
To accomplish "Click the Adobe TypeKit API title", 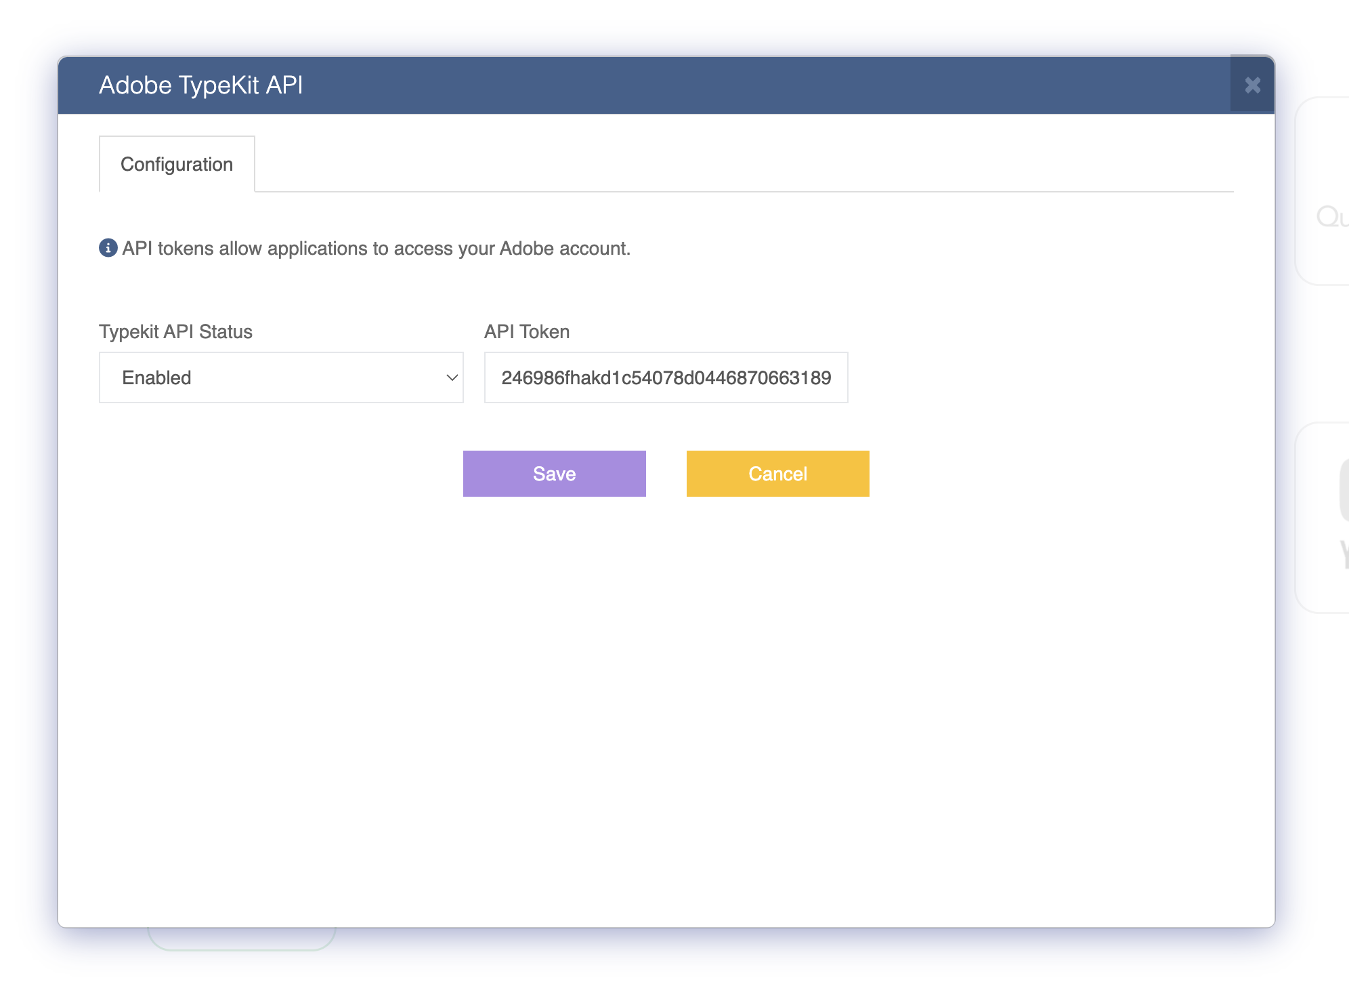I will click(201, 85).
